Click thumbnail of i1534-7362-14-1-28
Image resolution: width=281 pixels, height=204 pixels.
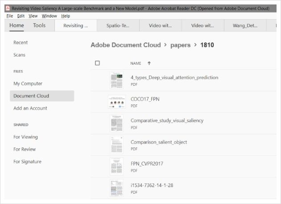click(117, 188)
